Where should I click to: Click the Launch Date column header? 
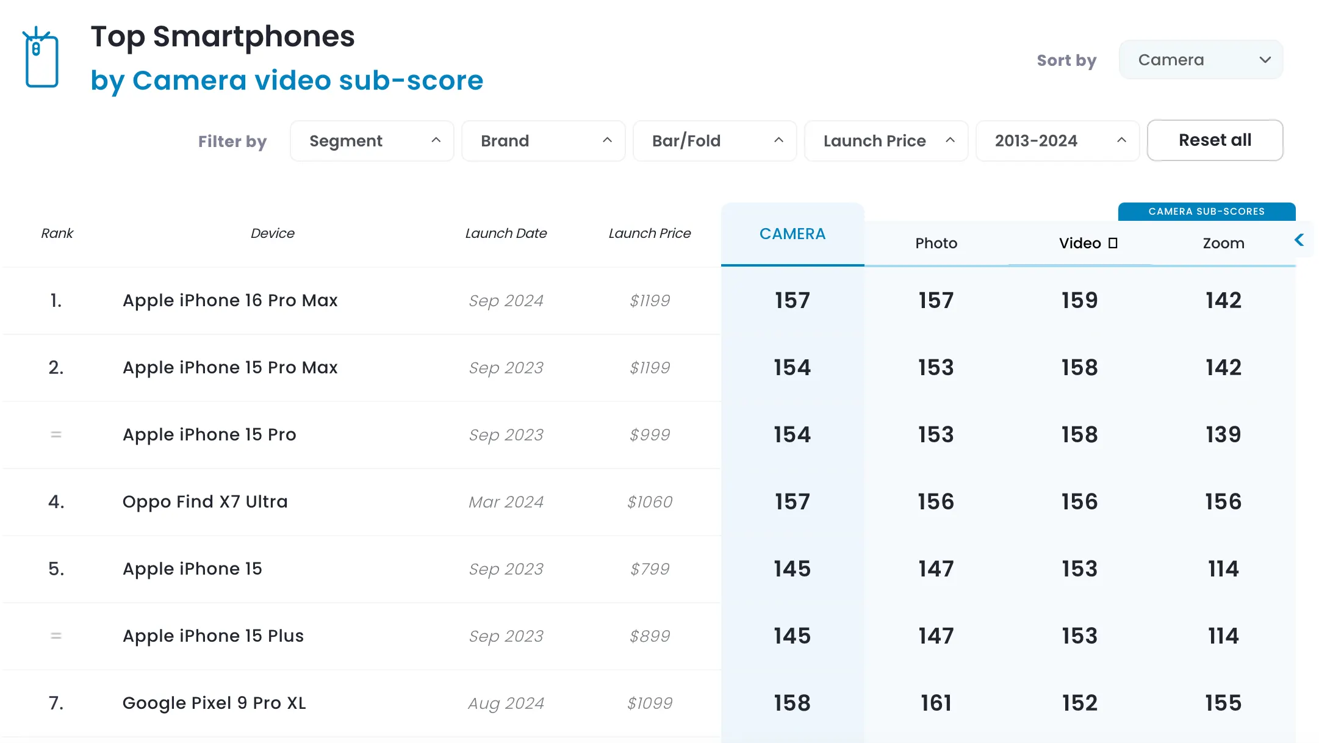click(x=506, y=234)
